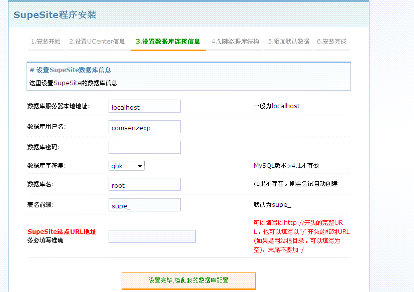Focus the SupeSite站点URL地址 input field
Image resolution: width=414 pixels, height=292 pixels.
152,236
